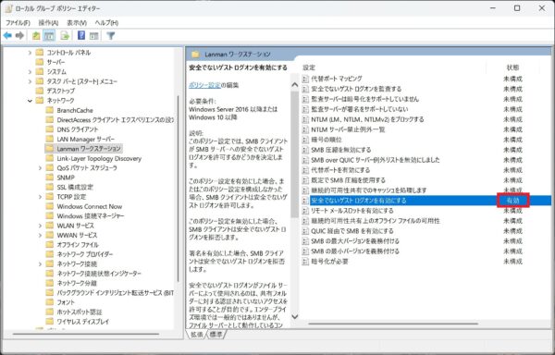Open the 表示(V) menu

pyautogui.click(x=77, y=22)
